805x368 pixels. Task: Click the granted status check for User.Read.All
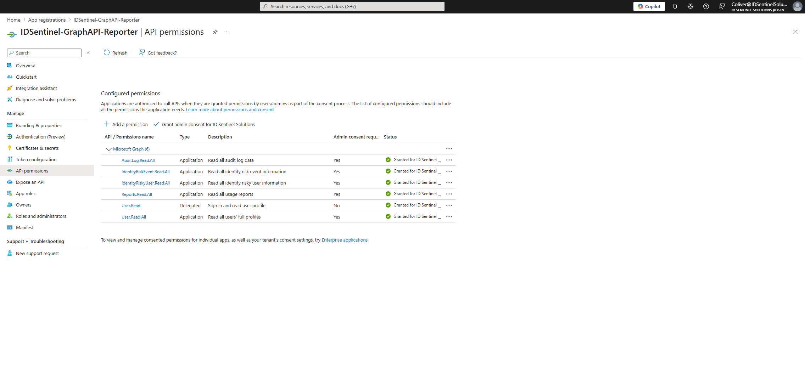(388, 216)
